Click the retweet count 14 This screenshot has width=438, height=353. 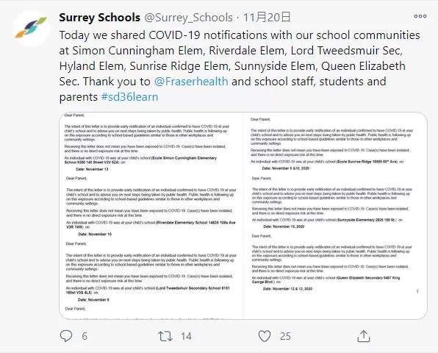tap(186, 336)
